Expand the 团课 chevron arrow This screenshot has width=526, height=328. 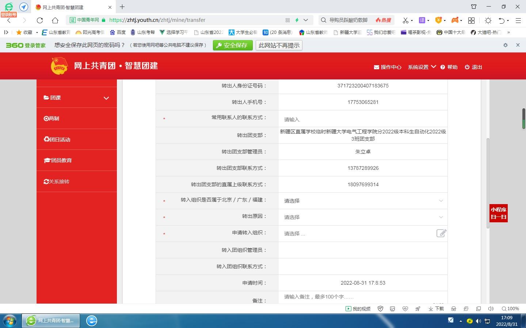pos(106,98)
